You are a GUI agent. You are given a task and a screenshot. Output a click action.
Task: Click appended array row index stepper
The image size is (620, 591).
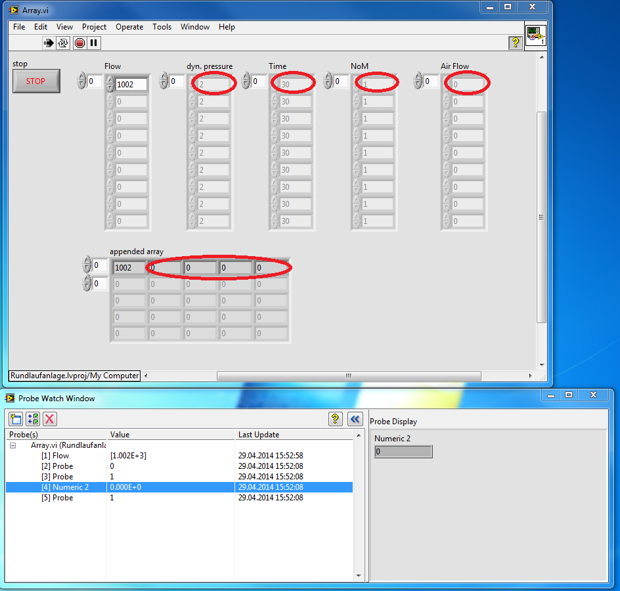pyautogui.click(x=87, y=265)
